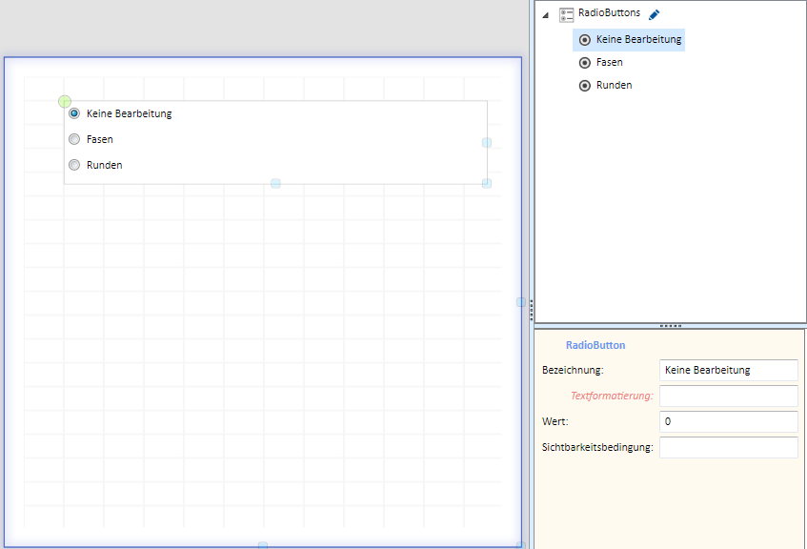Click the pencil edit icon beside RadioButtons
Image resolution: width=807 pixels, height=549 pixels.
654,14
